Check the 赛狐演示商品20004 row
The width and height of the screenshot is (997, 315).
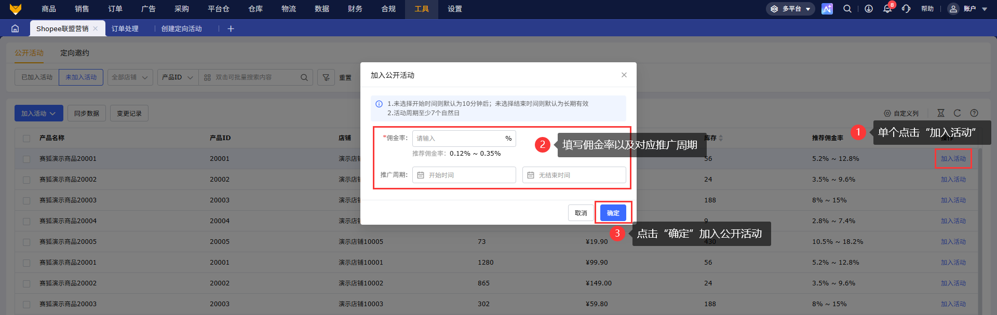(26, 222)
